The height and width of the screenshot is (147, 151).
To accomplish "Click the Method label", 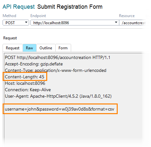I will point(9,16).
